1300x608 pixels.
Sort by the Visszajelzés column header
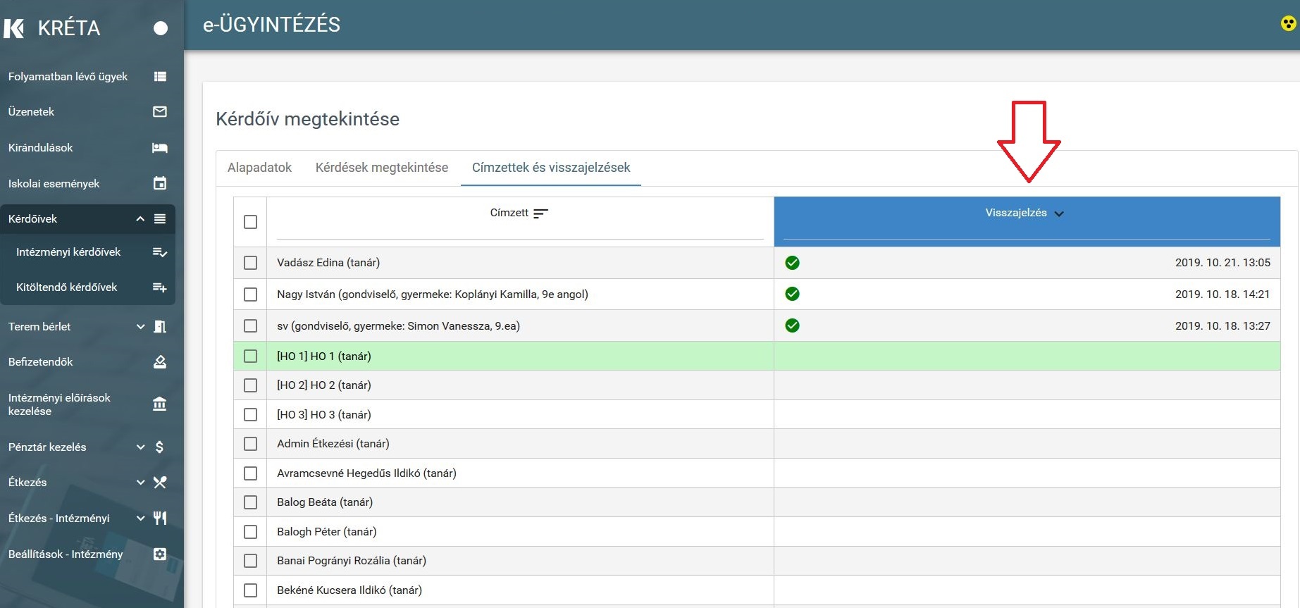click(x=1015, y=213)
